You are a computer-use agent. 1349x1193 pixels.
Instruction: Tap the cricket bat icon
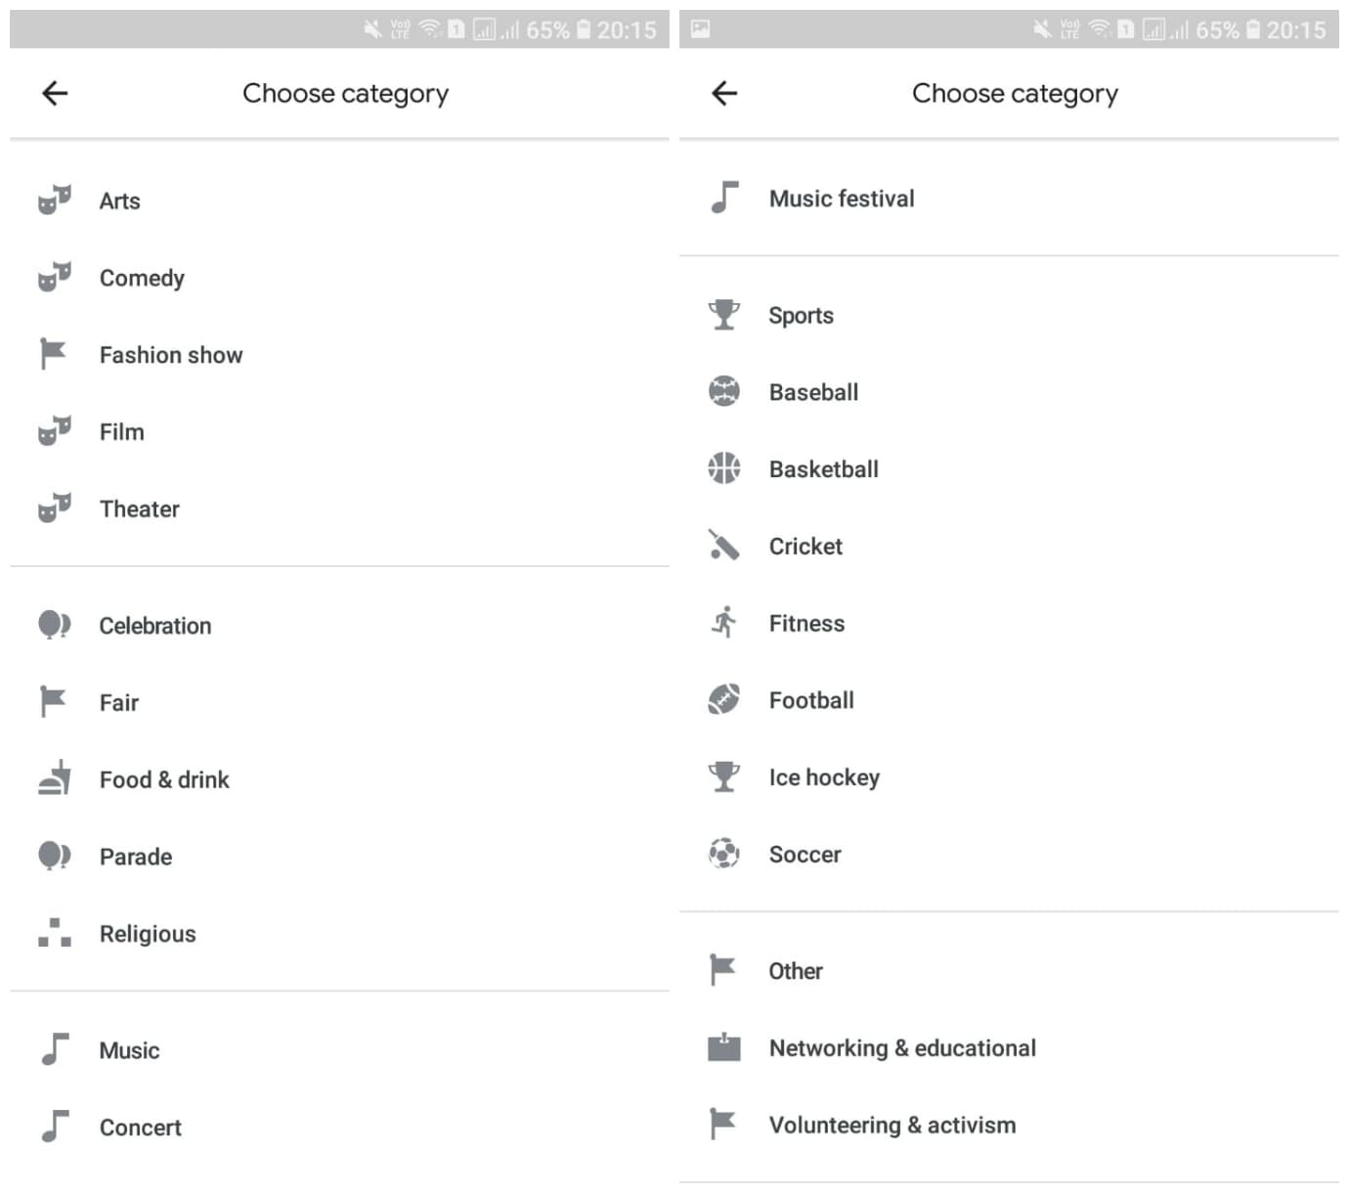(x=724, y=546)
